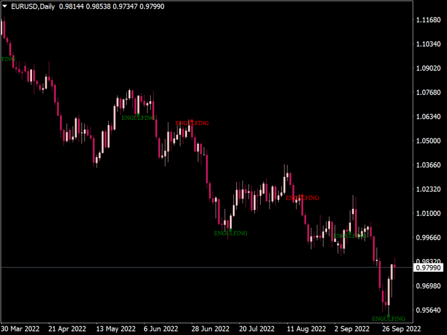
Task: Click the highlighted 0.97990 current price tag
Action: click(428, 268)
